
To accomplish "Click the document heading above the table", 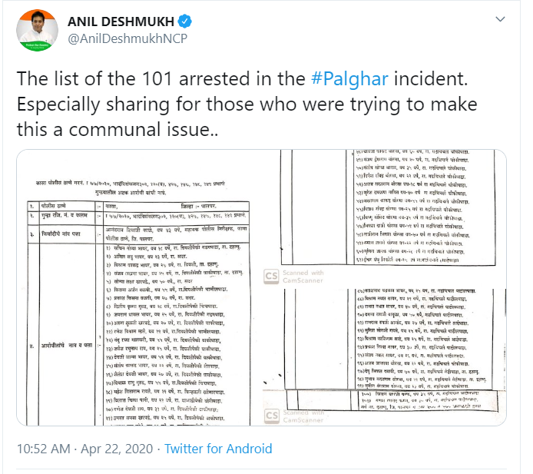I will (131, 187).
